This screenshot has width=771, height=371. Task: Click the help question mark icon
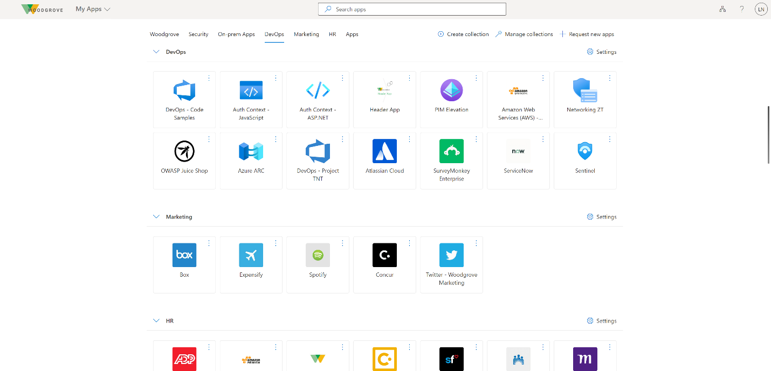click(742, 9)
